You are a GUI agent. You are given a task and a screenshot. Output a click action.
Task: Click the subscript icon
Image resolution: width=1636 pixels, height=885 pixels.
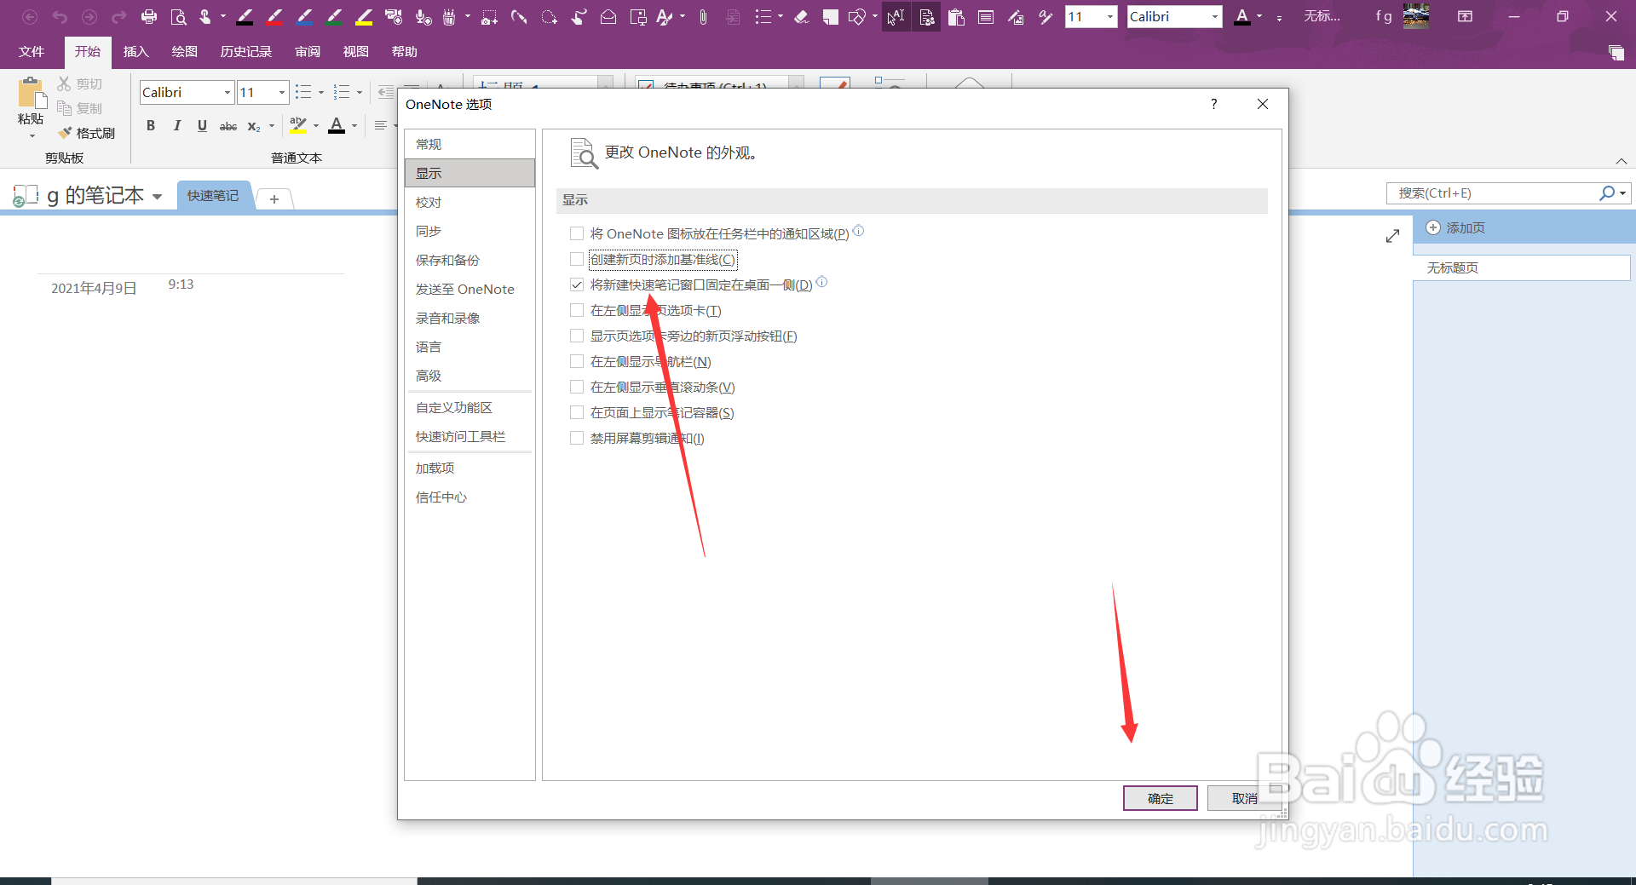point(254,126)
